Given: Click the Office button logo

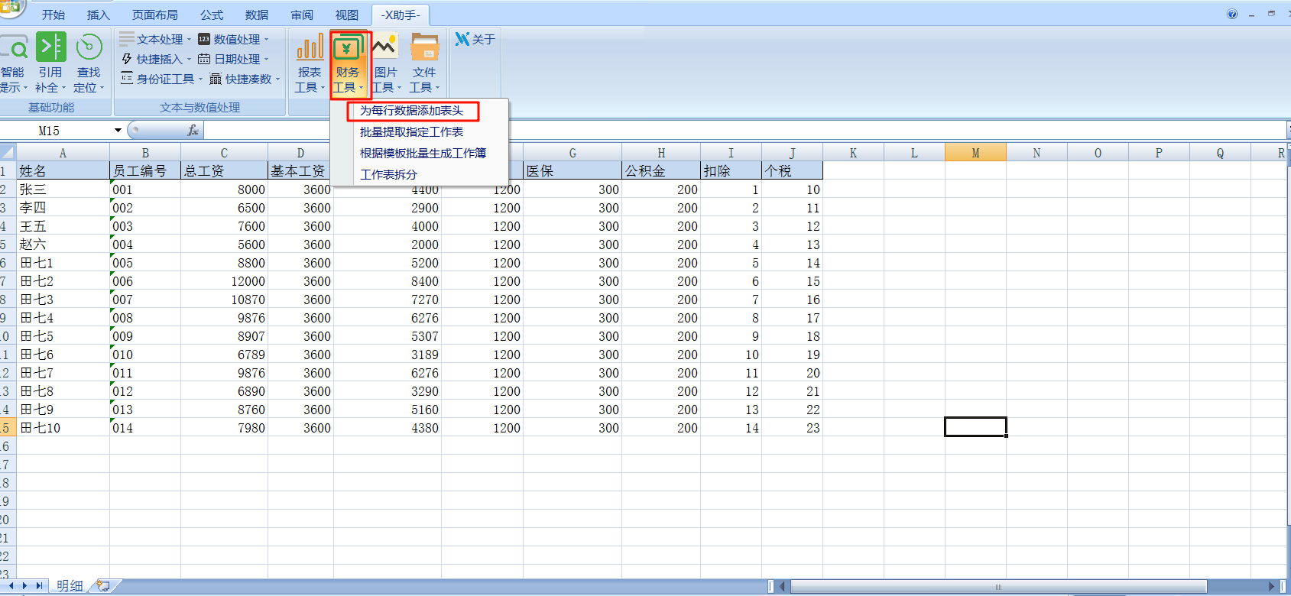Looking at the screenshot, I should [11, 8].
